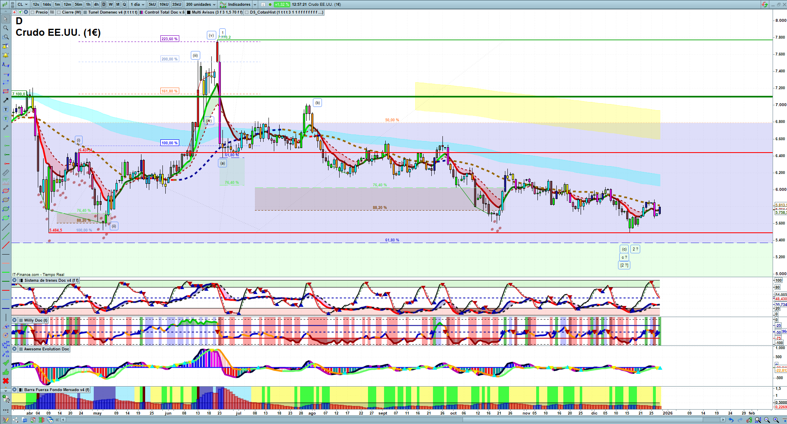Enable the DS_CotasHist indicator checkbox
The width and height of the screenshot is (787, 424).
tap(247, 12)
